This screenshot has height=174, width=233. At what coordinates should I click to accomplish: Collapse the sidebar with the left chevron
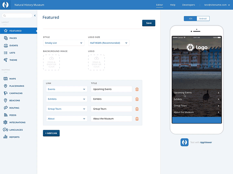point(35,15)
